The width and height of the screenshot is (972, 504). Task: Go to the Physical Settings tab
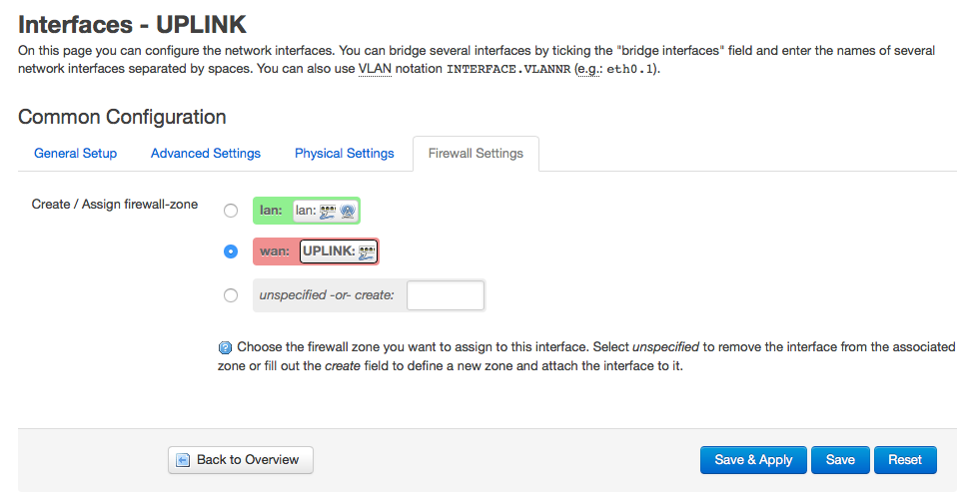tap(344, 154)
